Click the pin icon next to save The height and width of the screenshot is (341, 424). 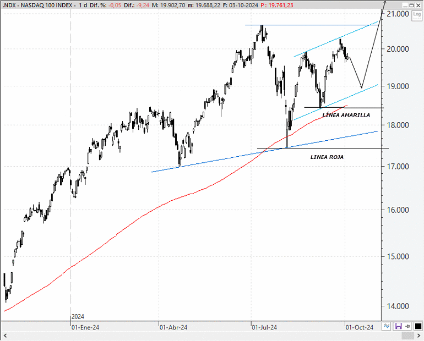tap(407, 326)
